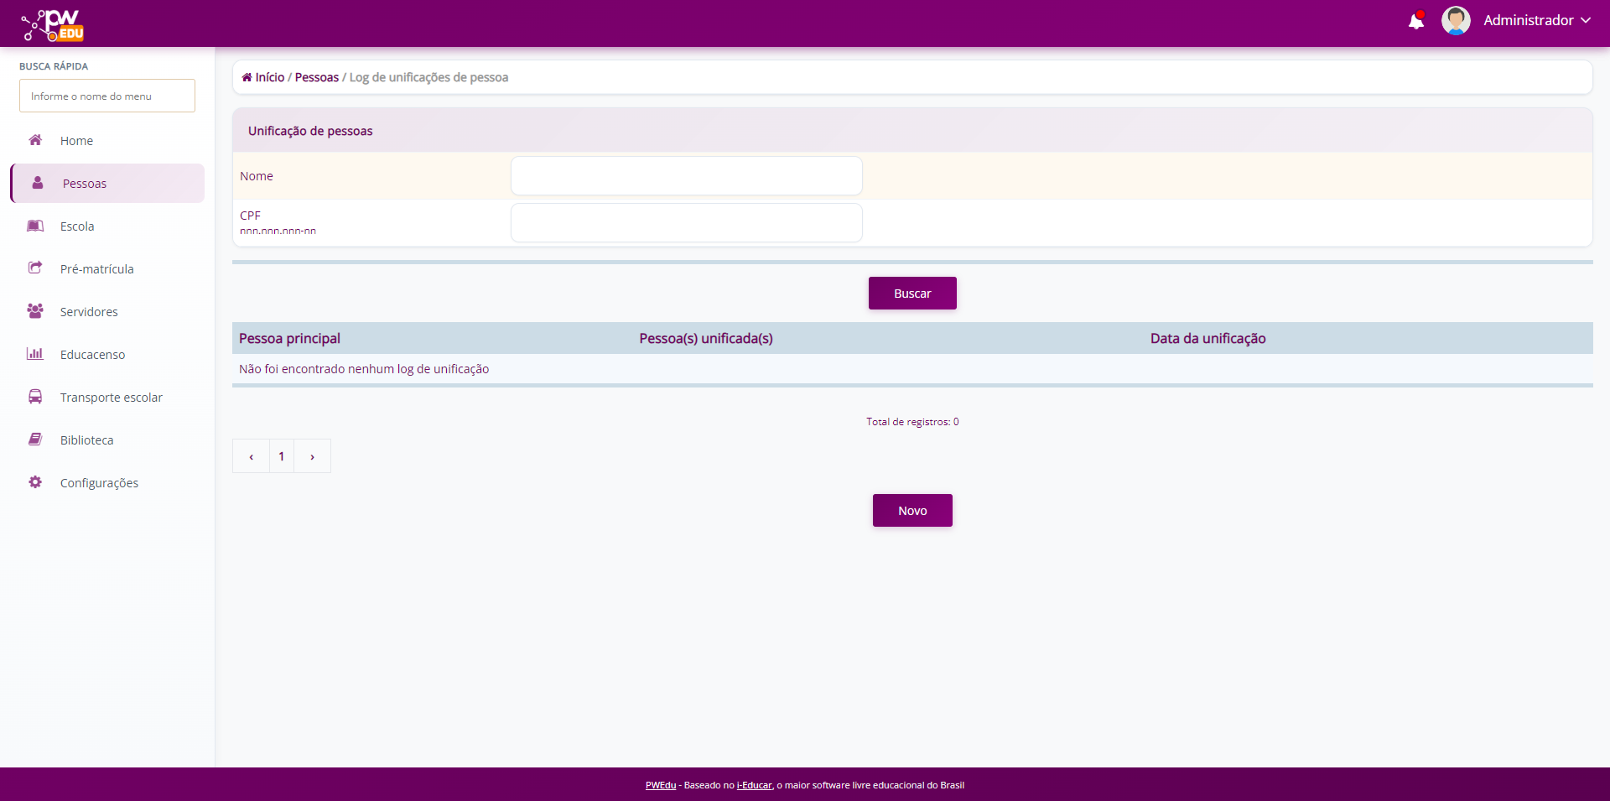Click the PW EDU logo
The width and height of the screenshot is (1610, 801).
(53, 25)
